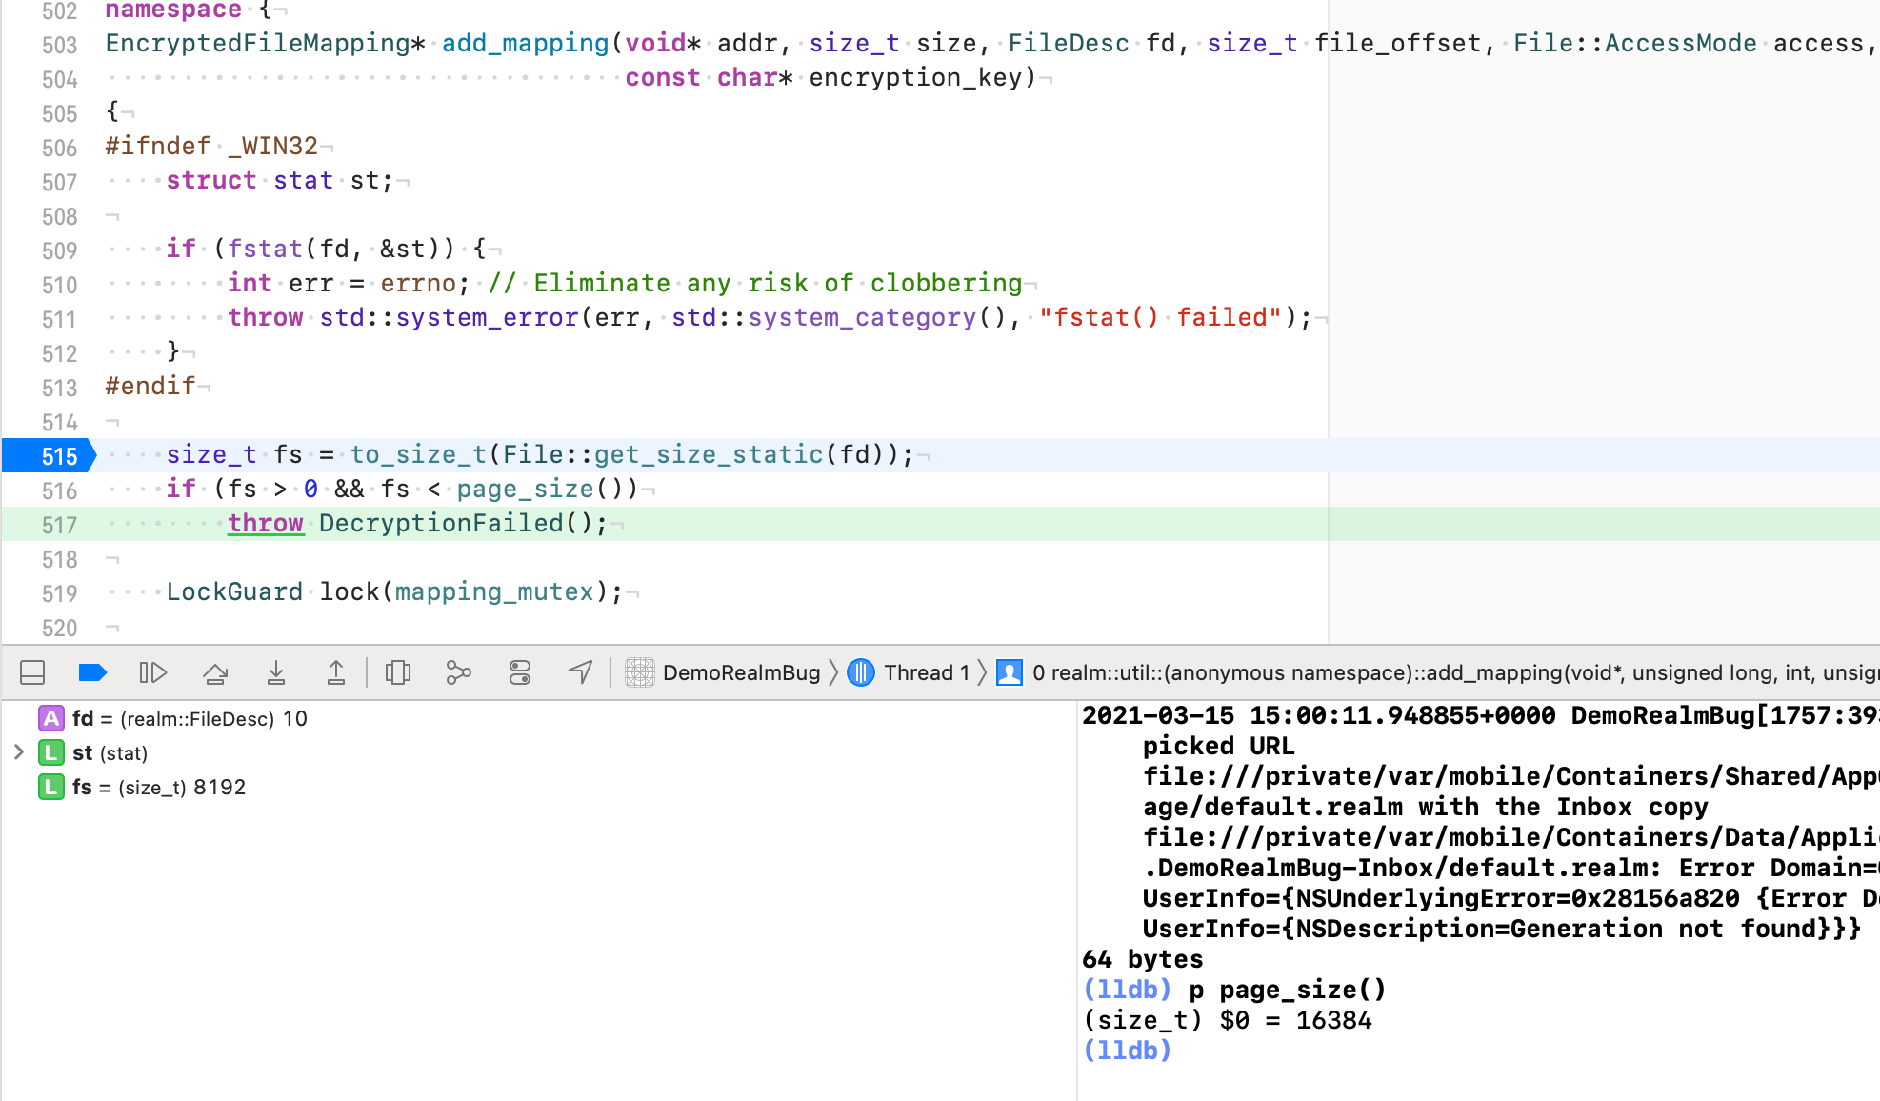The width and height of the screenshot is (1880, 1101).
Task: Click the Step Over button
Action: (215, 673)
